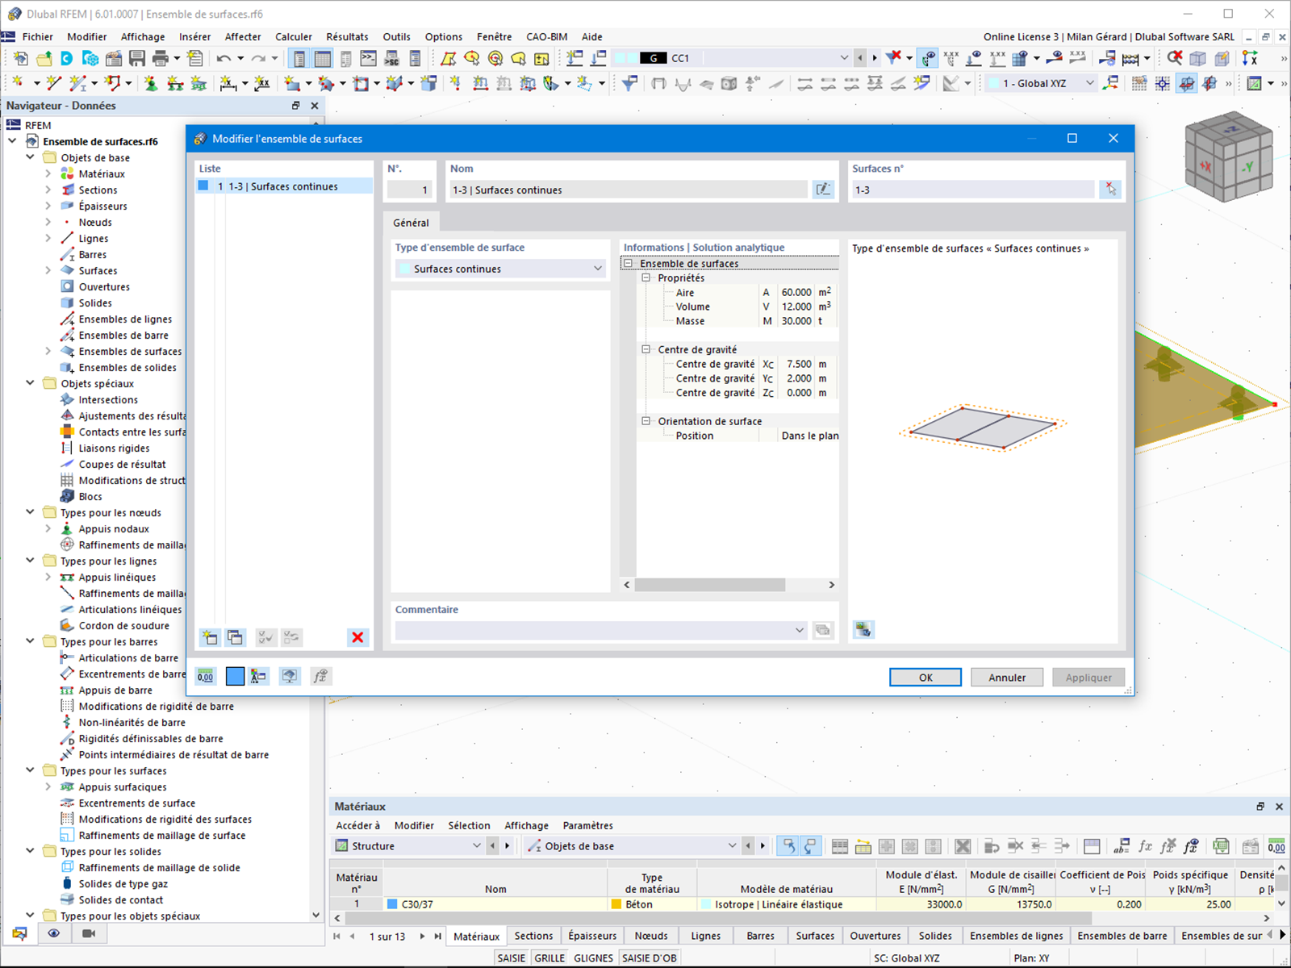
Task: Expand the Matériaux node in the Navigator
Action: point(48,174)
